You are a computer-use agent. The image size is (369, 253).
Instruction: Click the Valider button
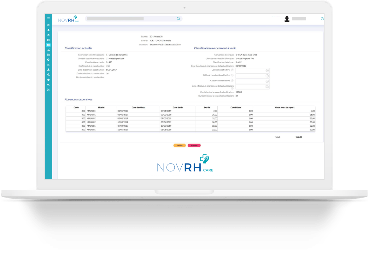179,145
